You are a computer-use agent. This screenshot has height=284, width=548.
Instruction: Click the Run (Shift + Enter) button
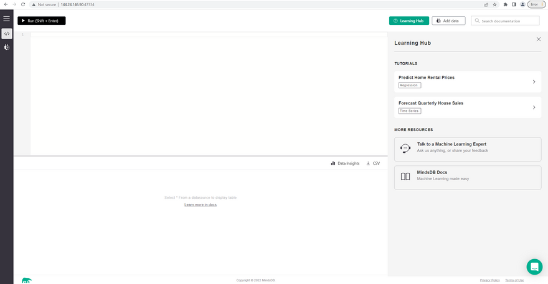tap(41, 21)
